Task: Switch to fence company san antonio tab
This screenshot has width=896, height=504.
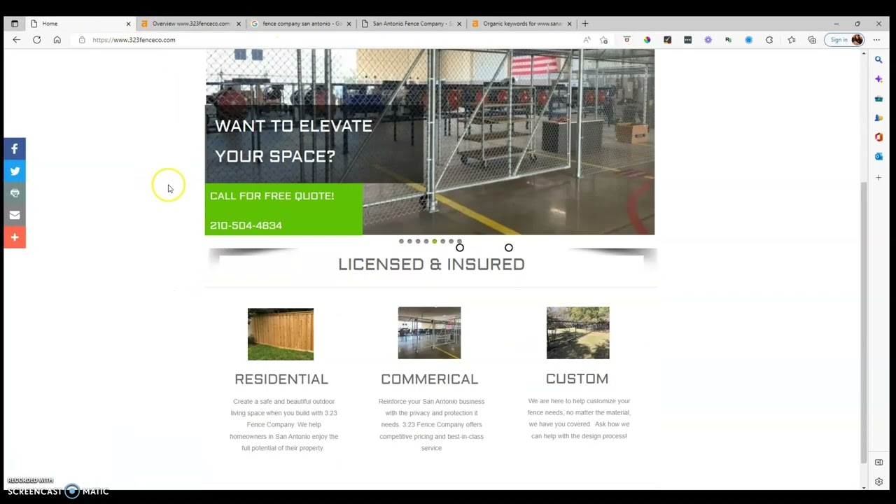Action: 301,24
